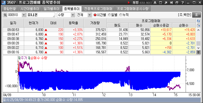The image size is (203, 103).
Task: Open the 전종목프로그램매매 tab
Action: pos(98,9)
